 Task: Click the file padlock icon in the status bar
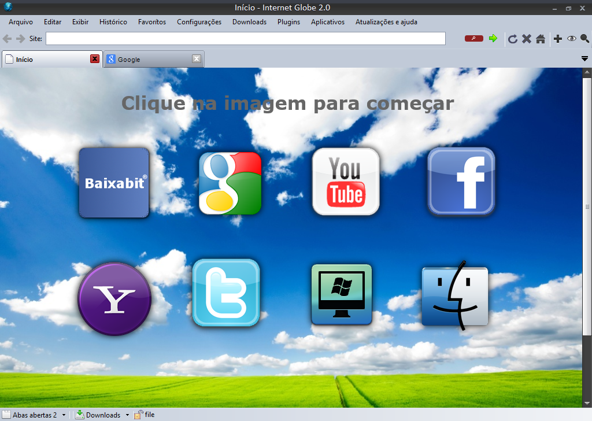(138, 415)
